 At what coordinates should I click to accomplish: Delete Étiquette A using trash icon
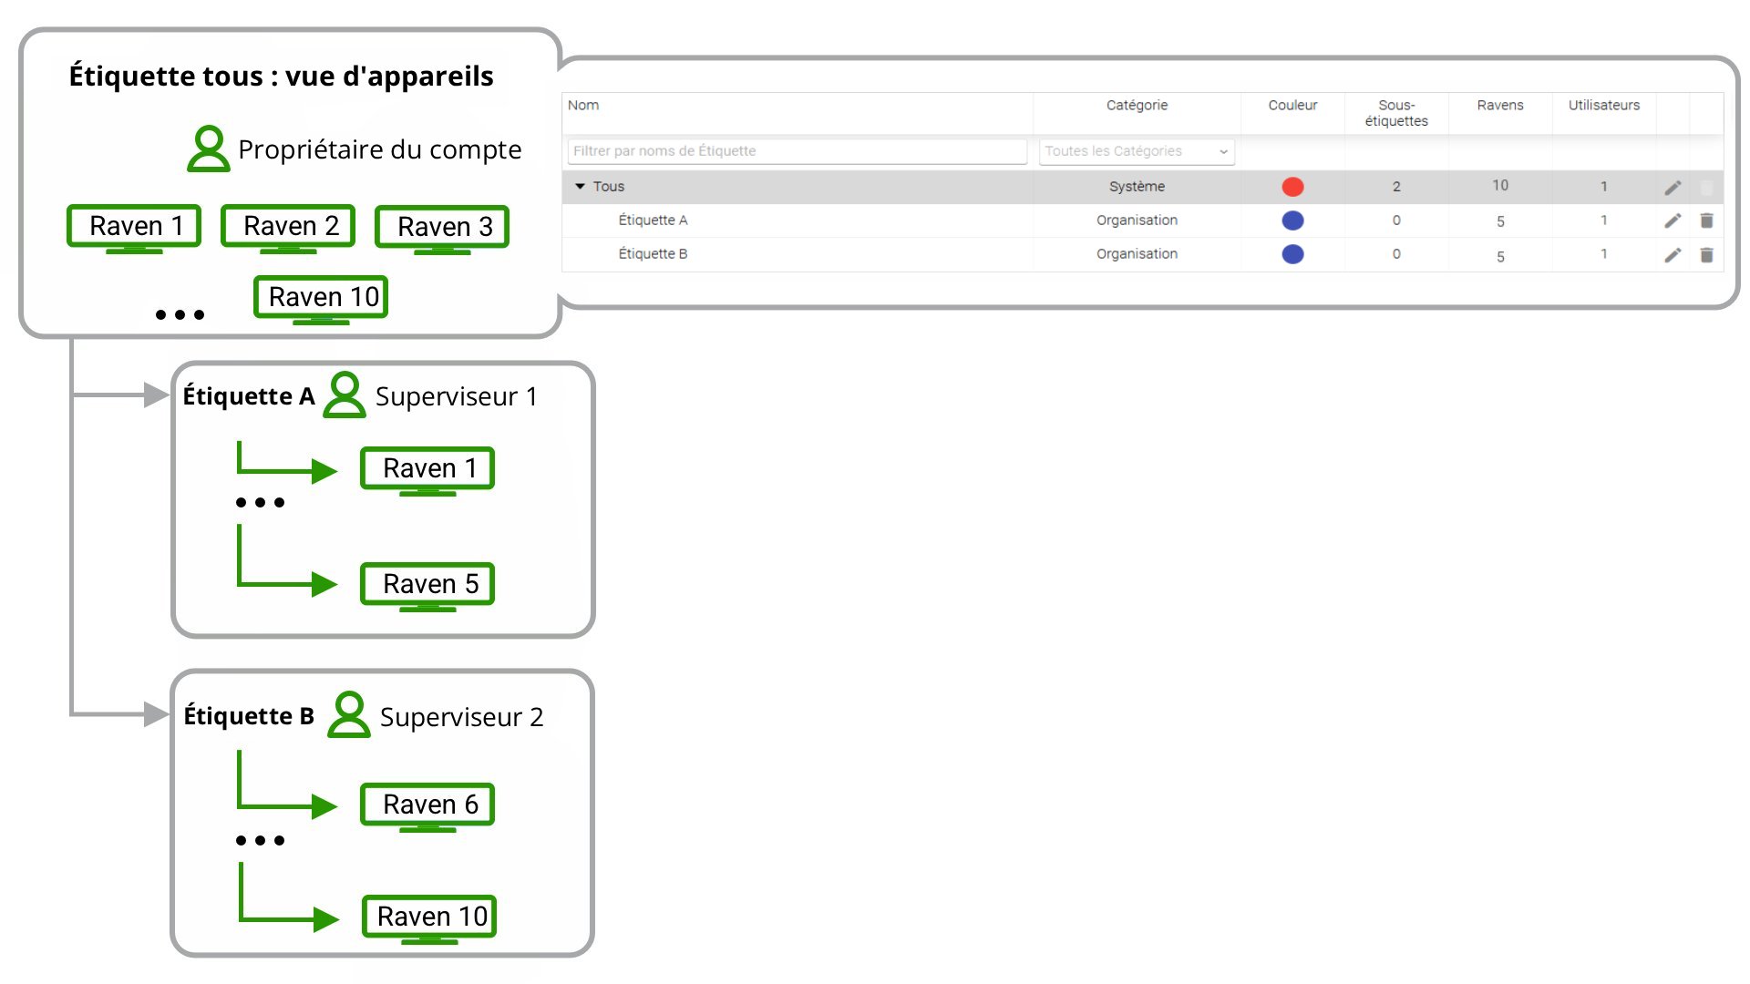click(x=1706, y=220)
